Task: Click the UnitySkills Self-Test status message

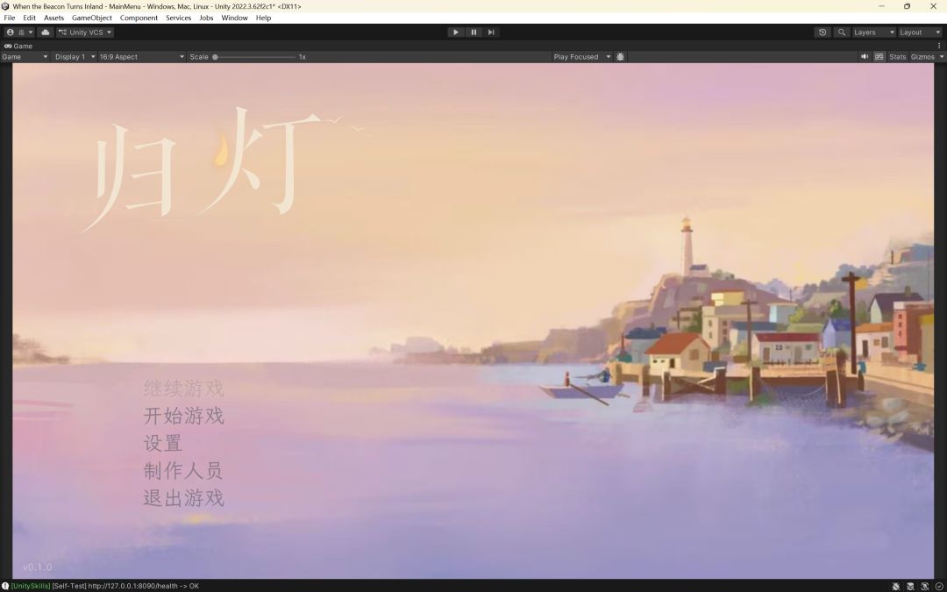Action: 105,586
